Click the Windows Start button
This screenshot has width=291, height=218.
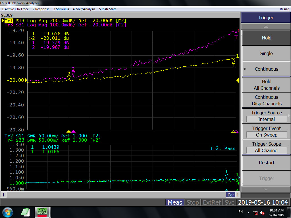point(7,212)
